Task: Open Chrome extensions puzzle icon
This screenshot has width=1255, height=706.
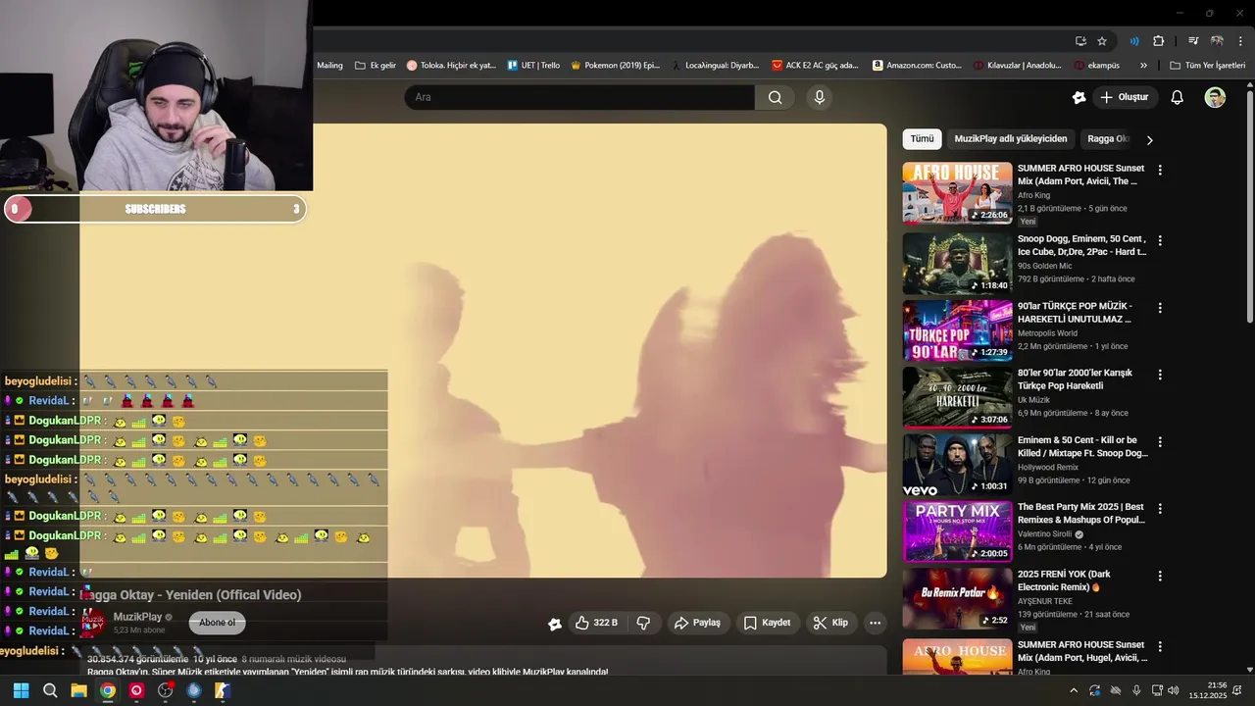Action: (1158, 41)
